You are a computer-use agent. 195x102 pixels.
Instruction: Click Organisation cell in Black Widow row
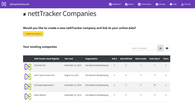(97, 95)
